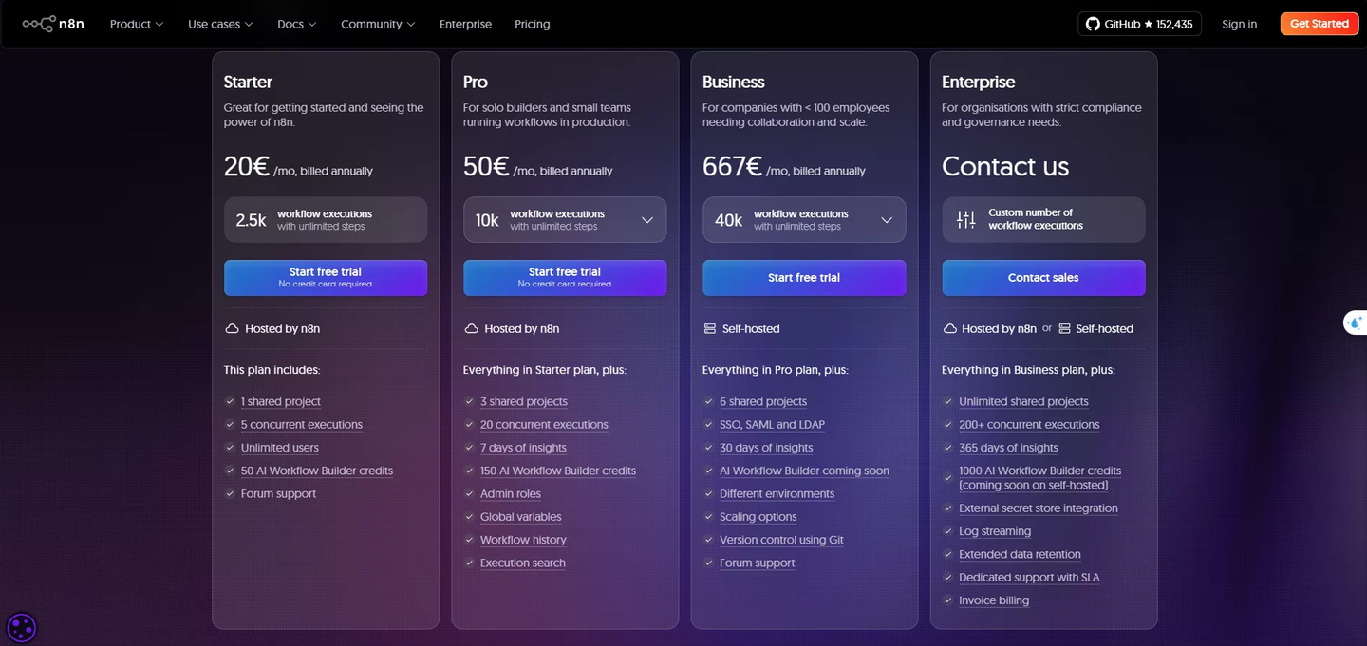This screenshot has height=646, width=1367.
Task: Click the checkmark beside Unlimited users
Action: point(230,448)
